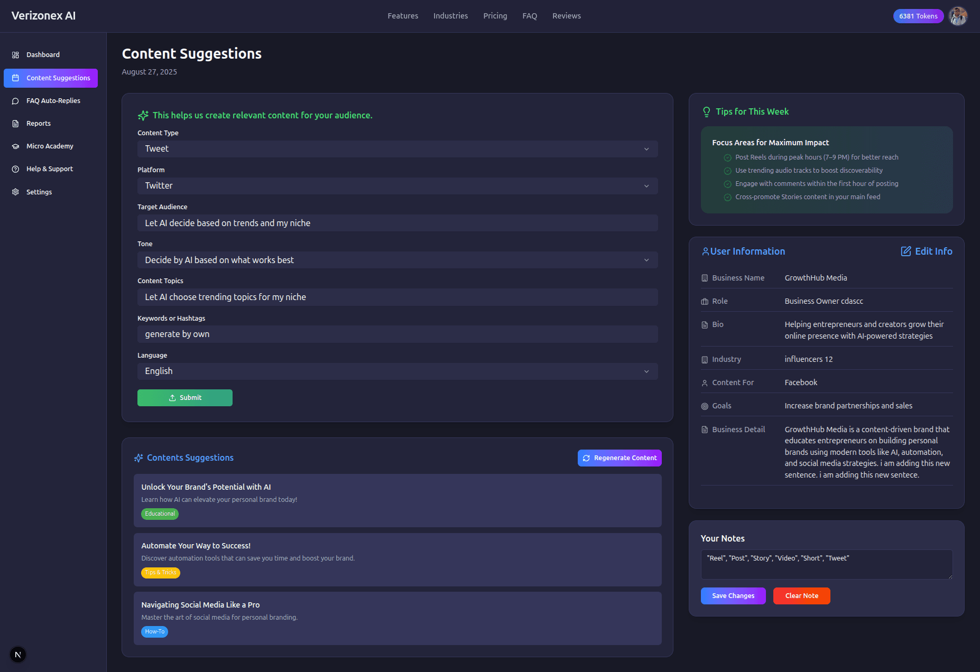Open the Language dropdown showing English
Screen dimensions: 980x672
click(x=397, y=371)
